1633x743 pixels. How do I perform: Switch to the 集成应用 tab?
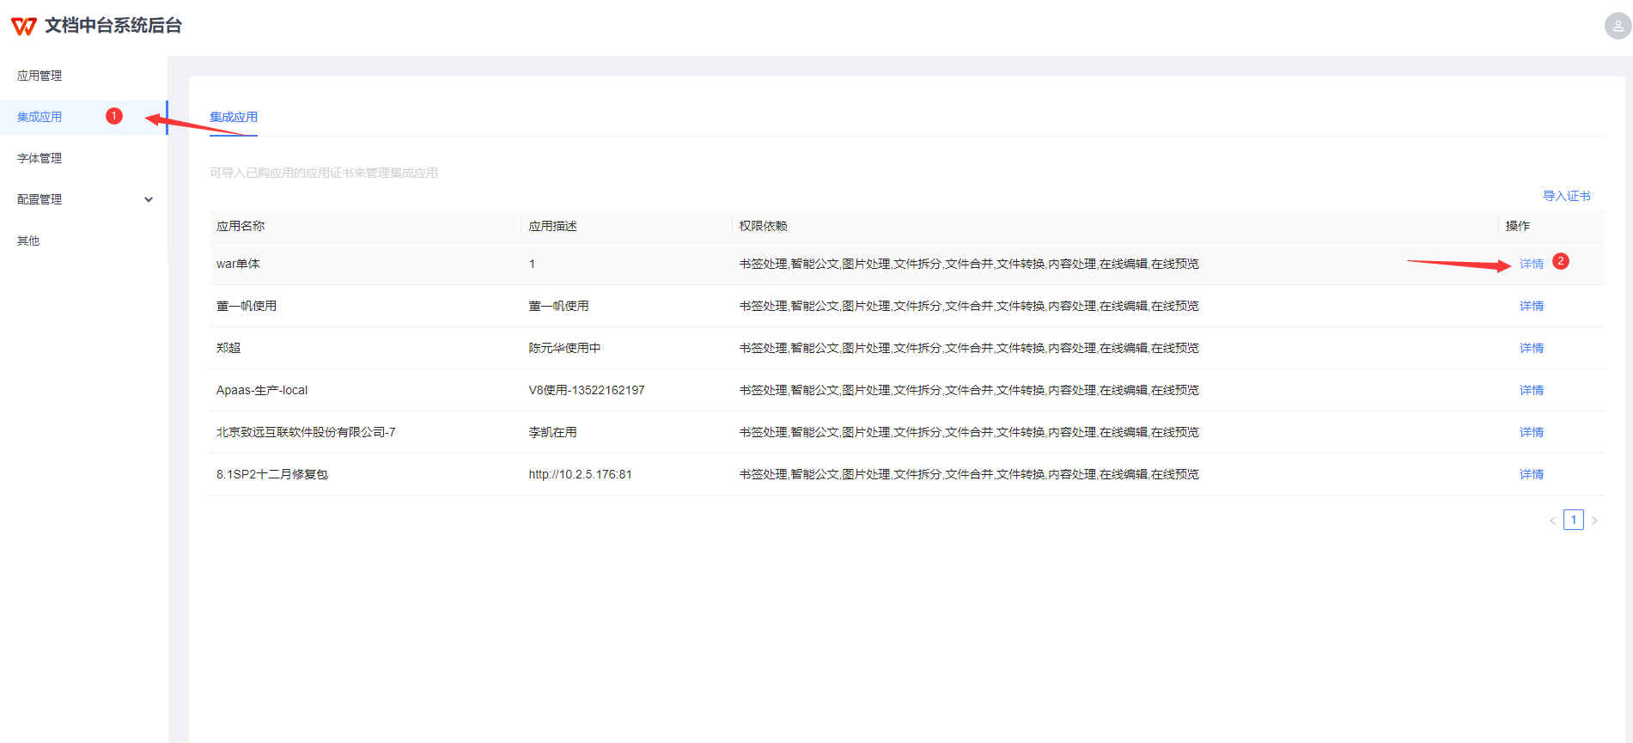tap(234, 117)
